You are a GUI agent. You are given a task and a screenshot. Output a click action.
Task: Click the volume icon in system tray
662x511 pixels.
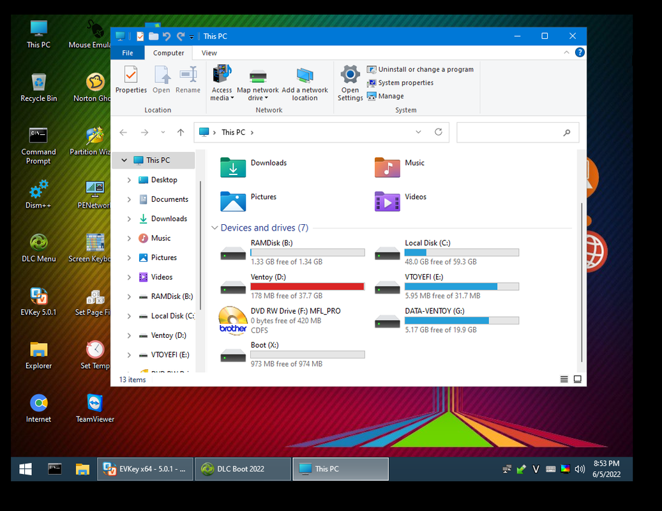point(580,469)
